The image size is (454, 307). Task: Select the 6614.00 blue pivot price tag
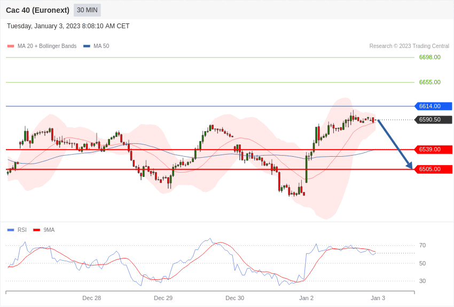[x=434, y=106]
